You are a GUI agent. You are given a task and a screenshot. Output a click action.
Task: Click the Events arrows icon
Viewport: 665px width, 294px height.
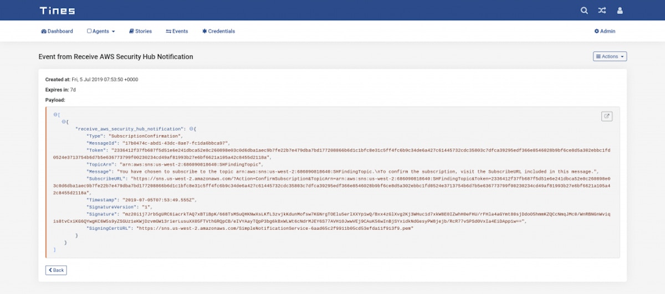click(168, 32)
